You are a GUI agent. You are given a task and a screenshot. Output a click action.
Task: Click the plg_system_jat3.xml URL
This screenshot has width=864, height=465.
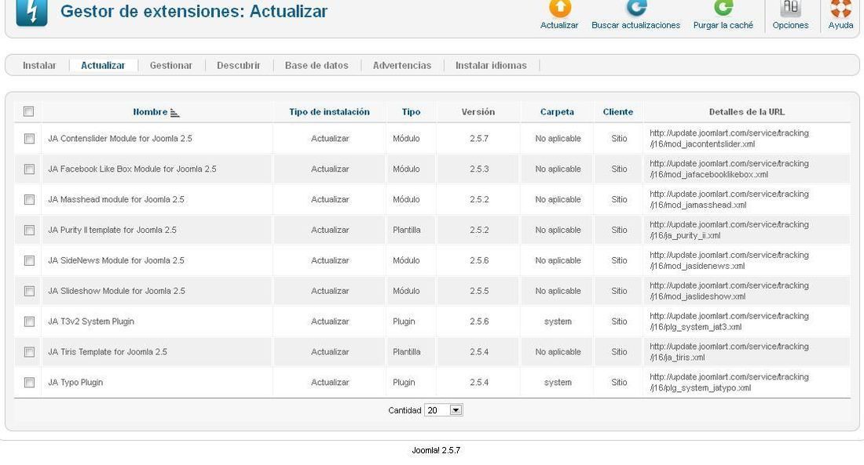(729, 322)
